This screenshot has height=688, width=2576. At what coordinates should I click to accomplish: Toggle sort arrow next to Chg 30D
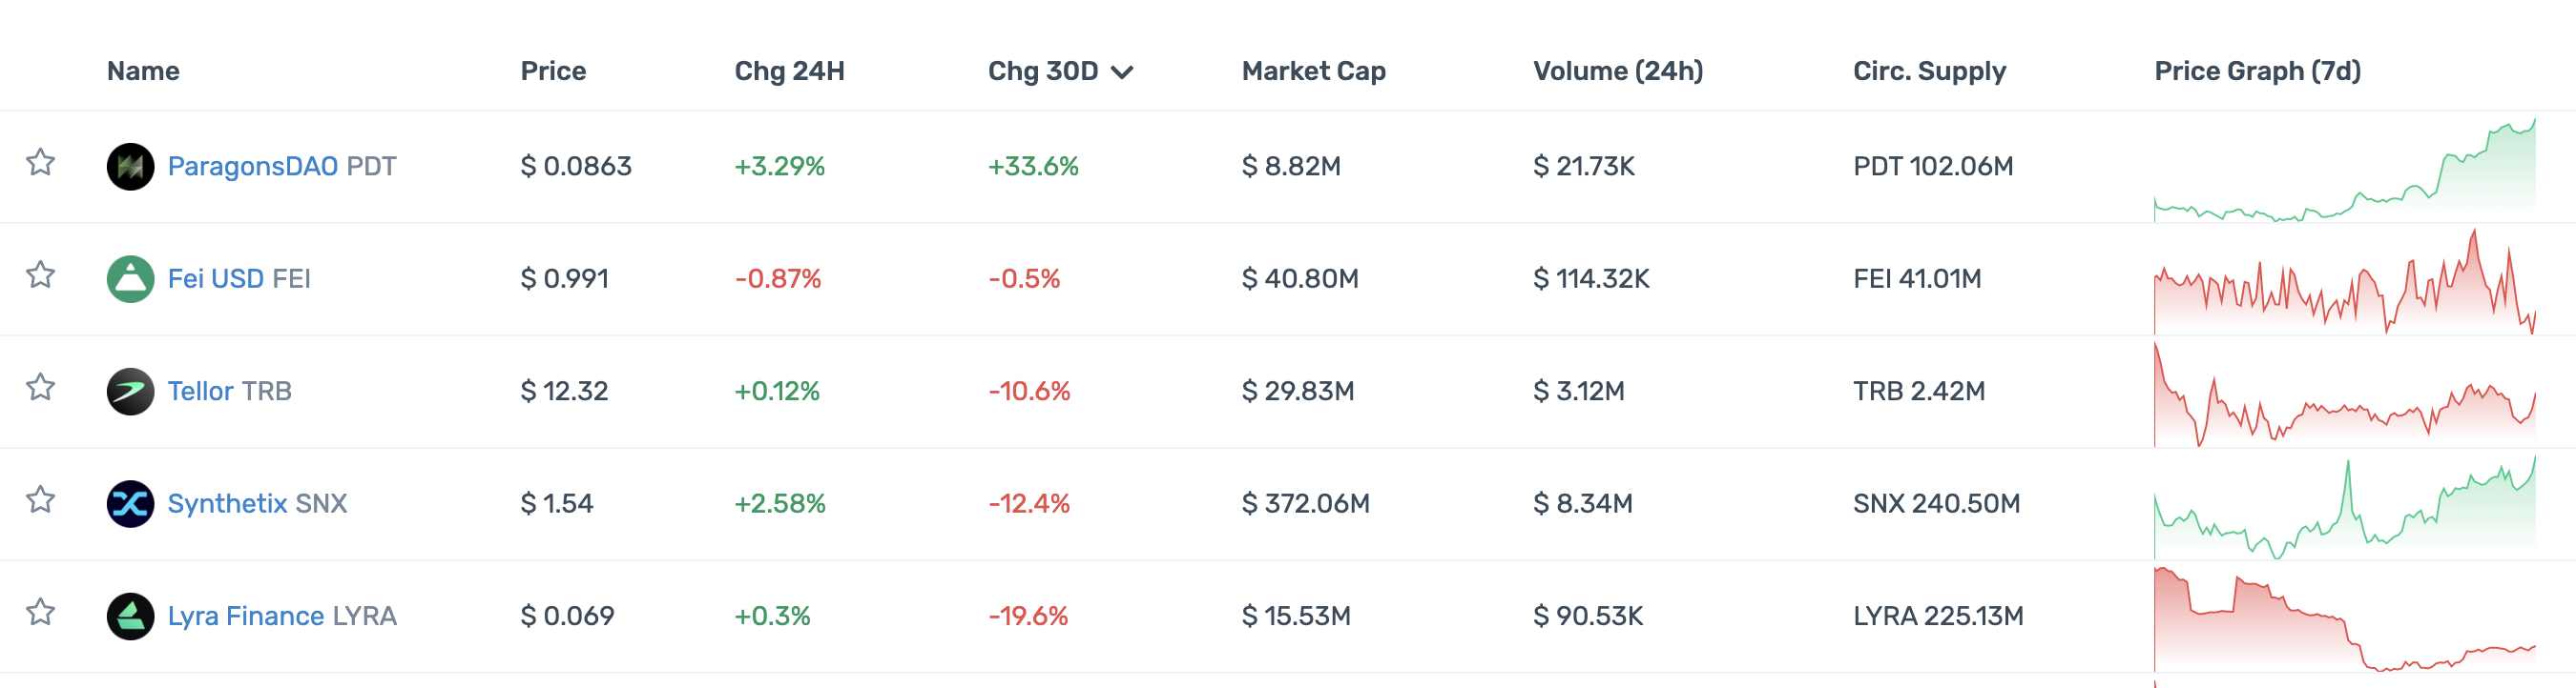pyautogui.click(x=1122, y=71)
